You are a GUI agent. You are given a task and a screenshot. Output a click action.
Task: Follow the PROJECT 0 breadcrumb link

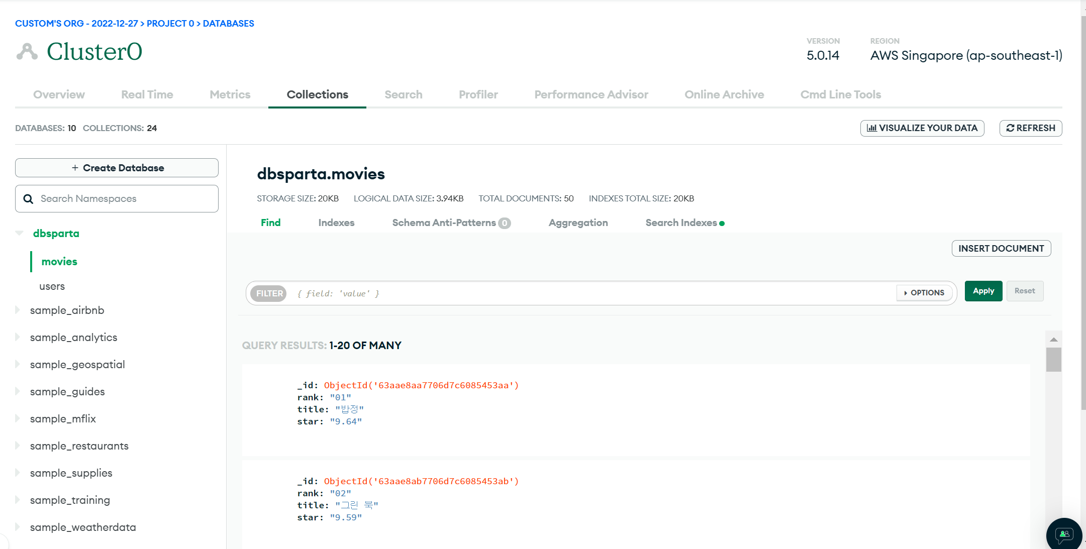click(170, 24)
